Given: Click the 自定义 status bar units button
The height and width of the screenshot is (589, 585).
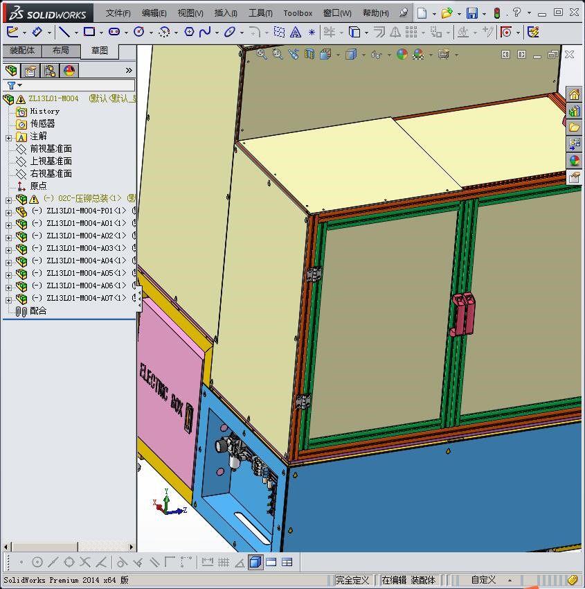Looking at the screenshot, I should point(483,580).
